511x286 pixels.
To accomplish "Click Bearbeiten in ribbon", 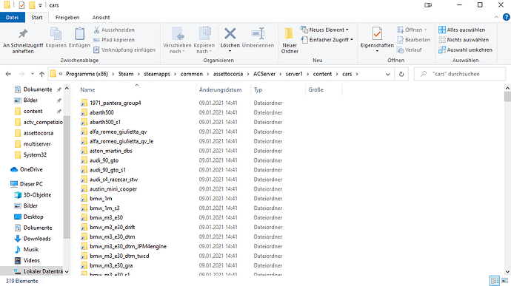I will [x=414, y=40].
